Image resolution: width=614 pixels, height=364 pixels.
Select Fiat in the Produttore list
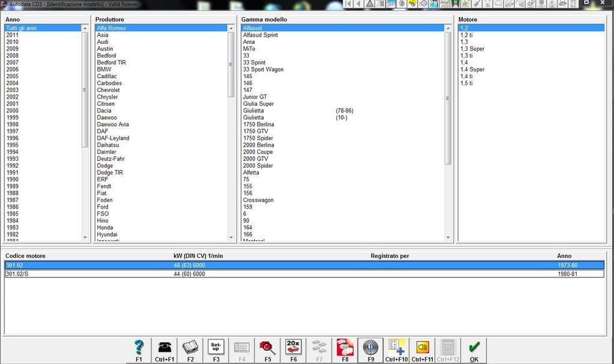pyautogui.click(x=162, y=193)
